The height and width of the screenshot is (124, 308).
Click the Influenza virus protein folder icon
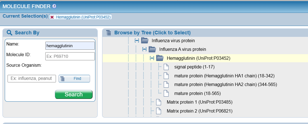coord(145,41)
